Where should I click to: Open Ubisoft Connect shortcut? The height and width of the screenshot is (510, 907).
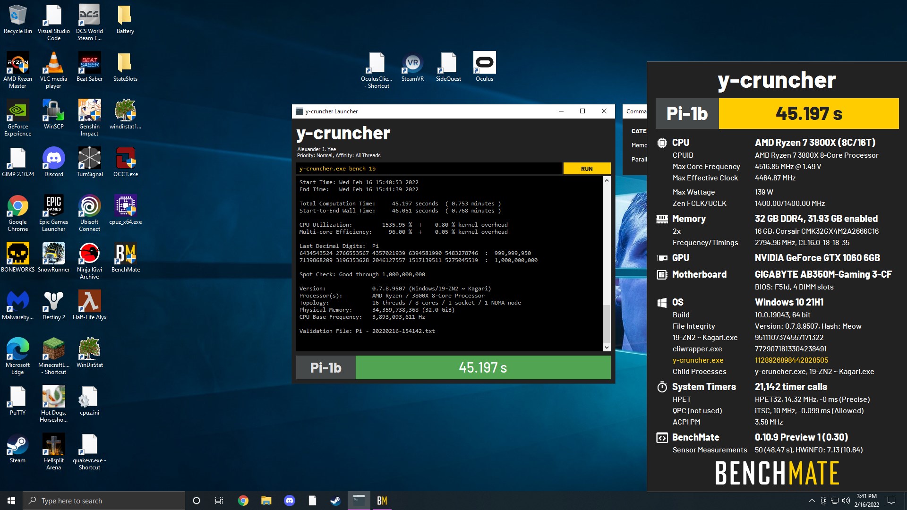click(89, 213)
